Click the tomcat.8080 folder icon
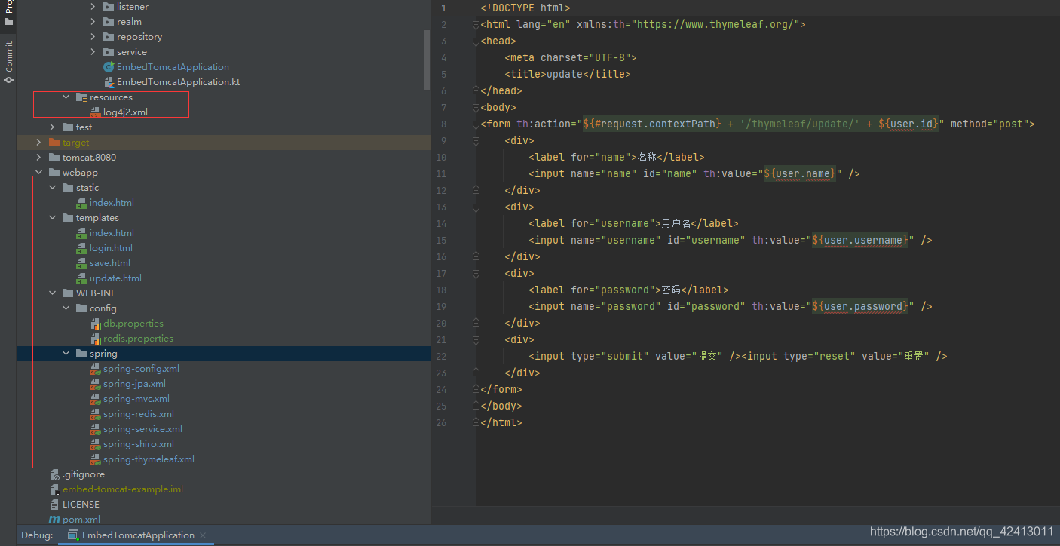The height and width of the screenshot is (546, 1060). coord(54,158)
